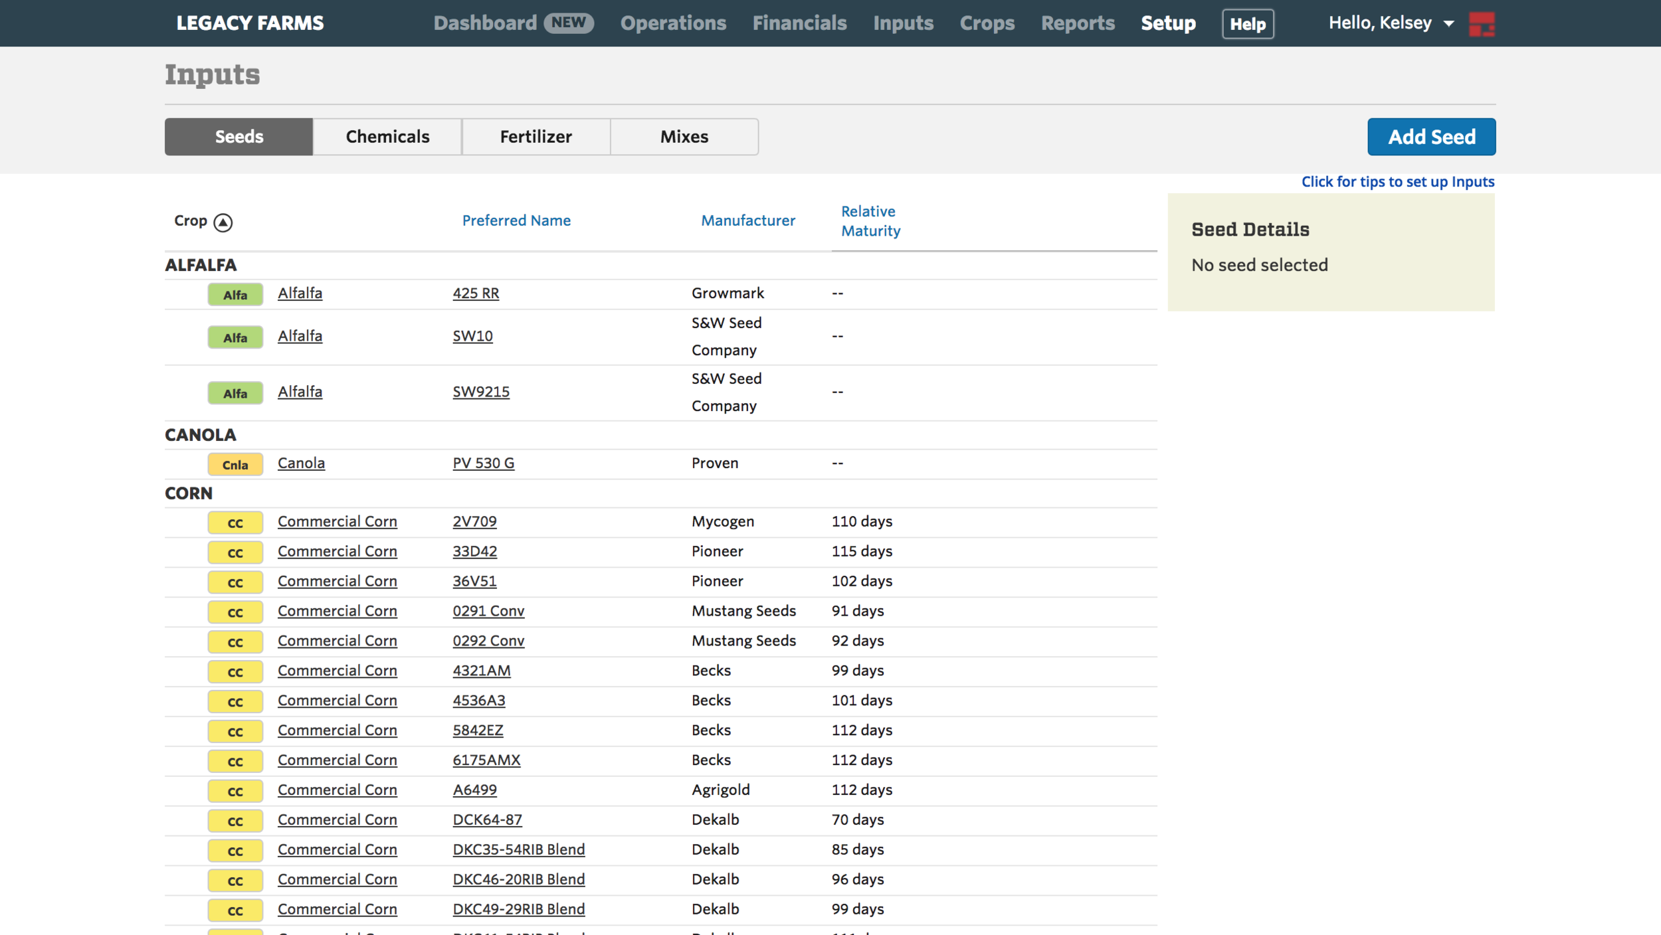
Task: Click the CC badge in the 2V709 row
Action: (235, 523)
